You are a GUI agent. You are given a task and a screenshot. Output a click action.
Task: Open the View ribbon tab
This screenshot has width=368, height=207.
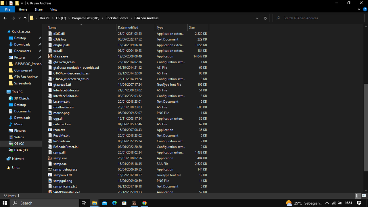point(54,9)
